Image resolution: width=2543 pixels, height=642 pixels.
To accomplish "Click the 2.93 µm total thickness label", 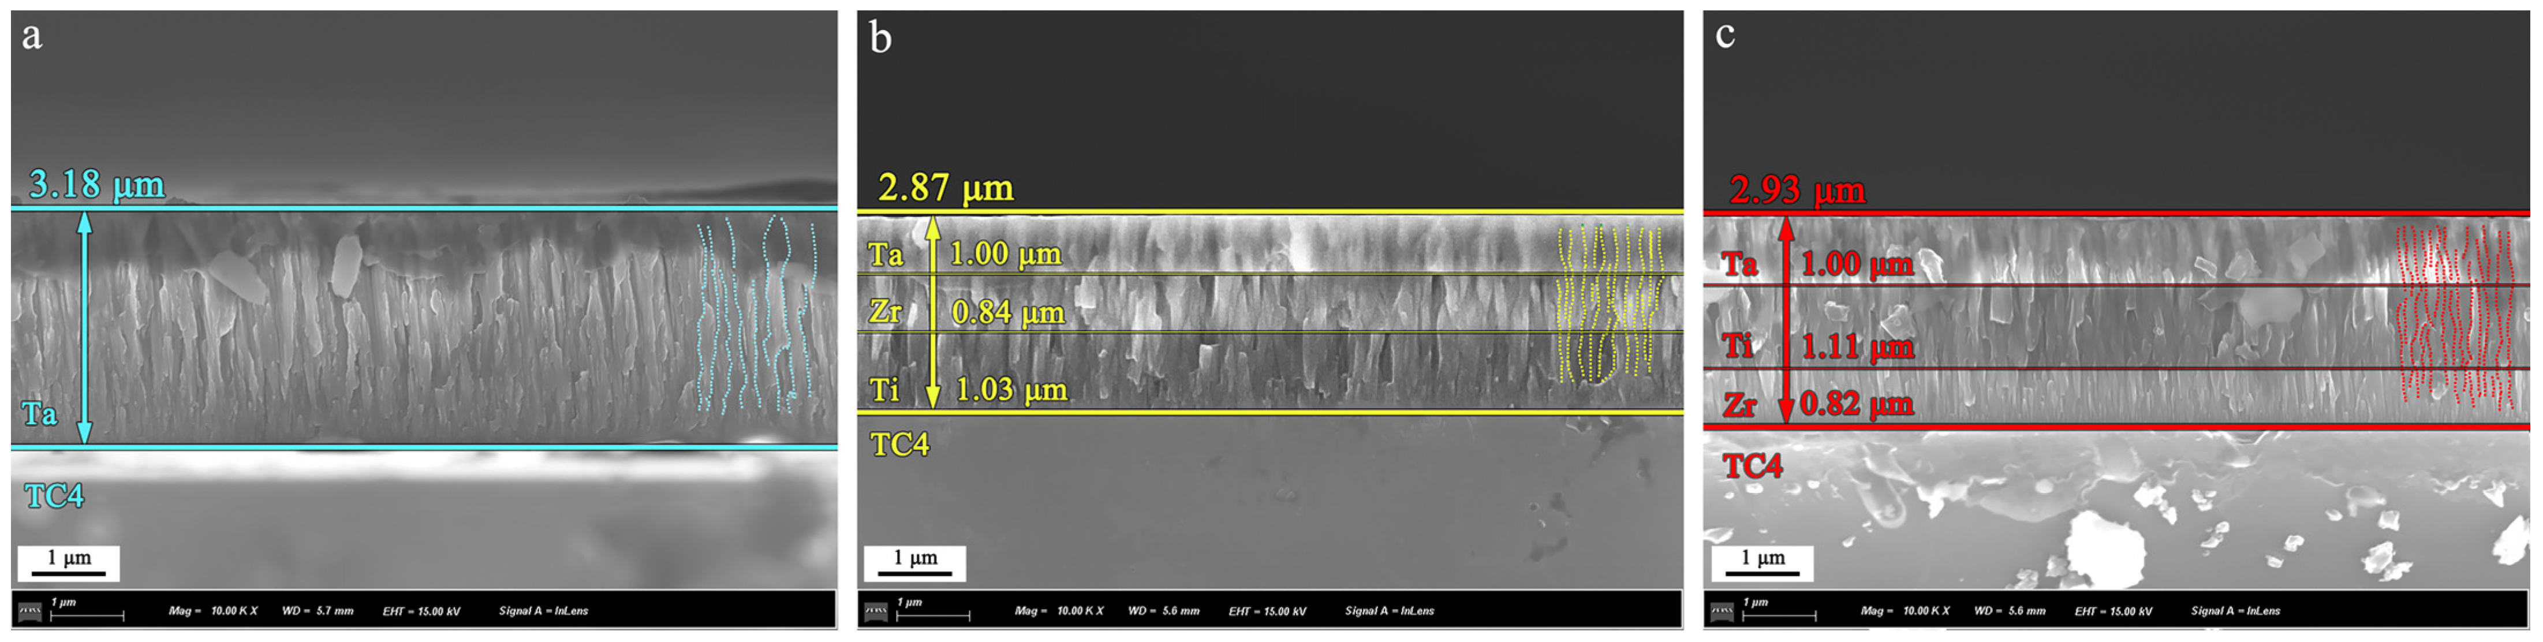I will 1797,189.
